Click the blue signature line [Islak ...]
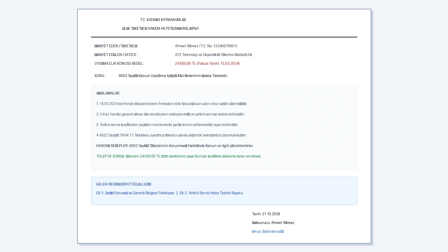This screenshot has height=252, width=448. [x=268, y=232]
